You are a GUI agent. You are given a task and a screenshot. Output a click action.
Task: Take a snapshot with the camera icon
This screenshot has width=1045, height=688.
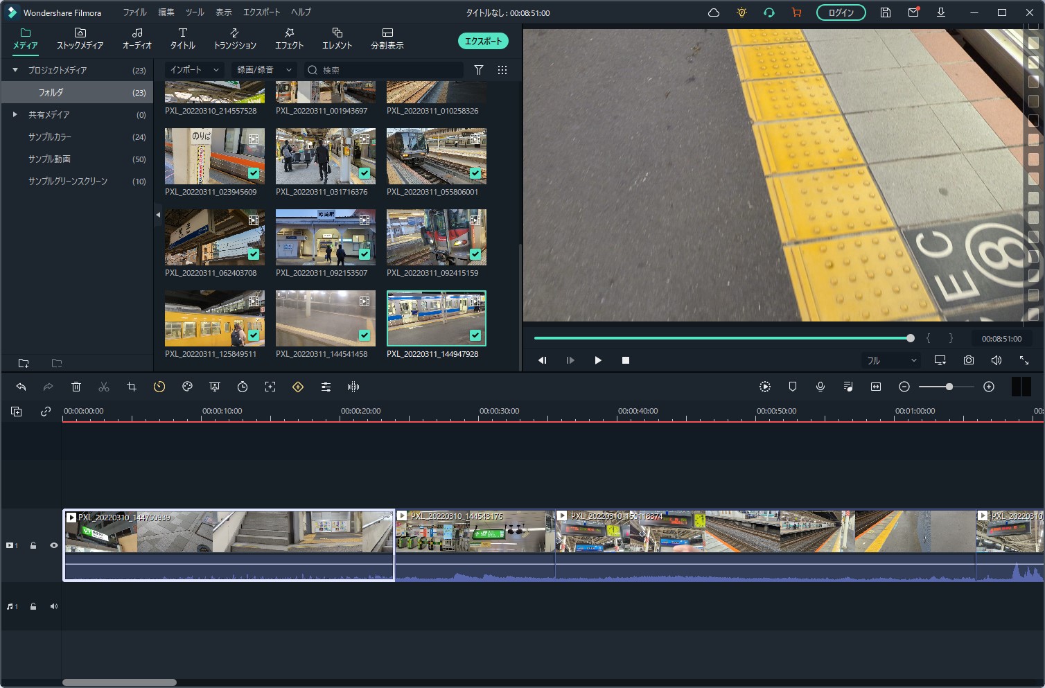click(968, 360)
